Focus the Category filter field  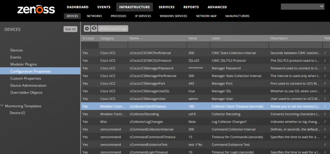(x=113, y=45)
